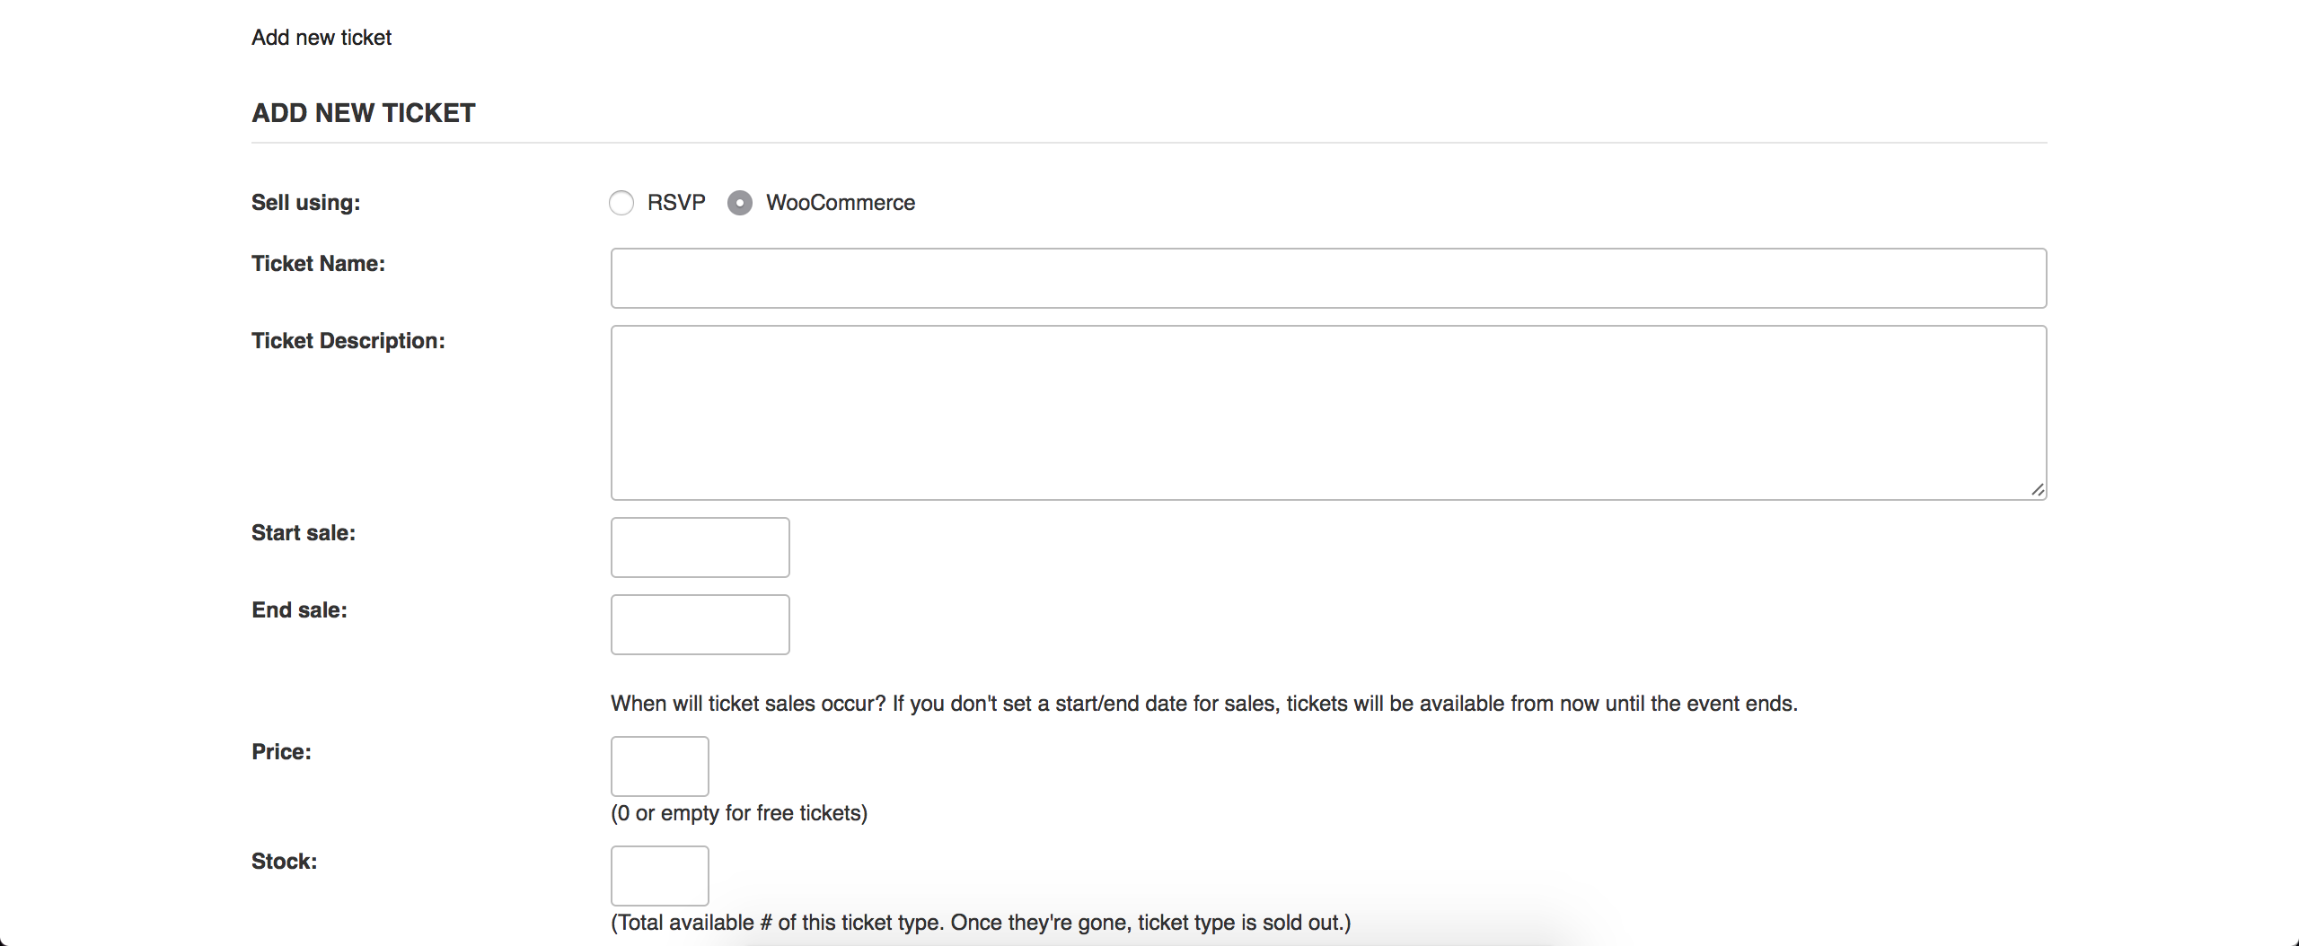2299x946 pixels.
Task: Select the WooCommerce radio button
Action: (x=740, y=203)
